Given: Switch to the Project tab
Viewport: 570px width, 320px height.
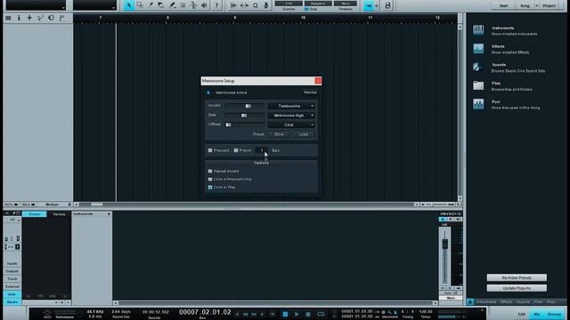Looking at the screenshot, I should tap(549, 6).
